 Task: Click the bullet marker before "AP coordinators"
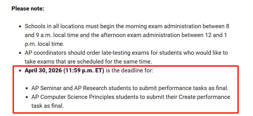click(20, 53)
